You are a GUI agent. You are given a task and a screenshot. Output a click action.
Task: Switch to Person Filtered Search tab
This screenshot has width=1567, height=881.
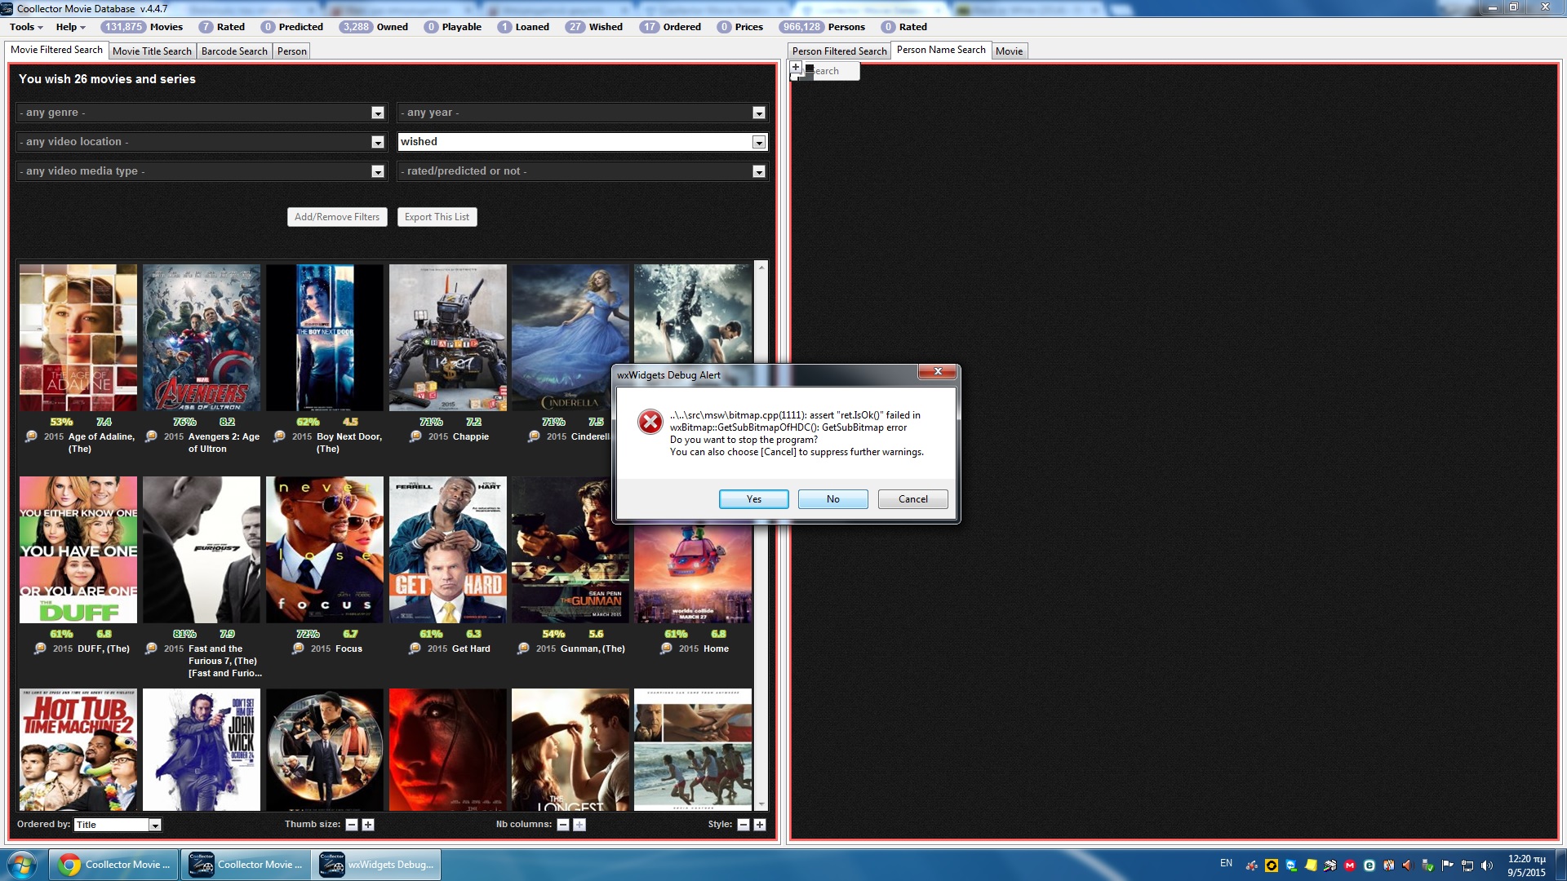pyautogui.click(x=839, y=51)
